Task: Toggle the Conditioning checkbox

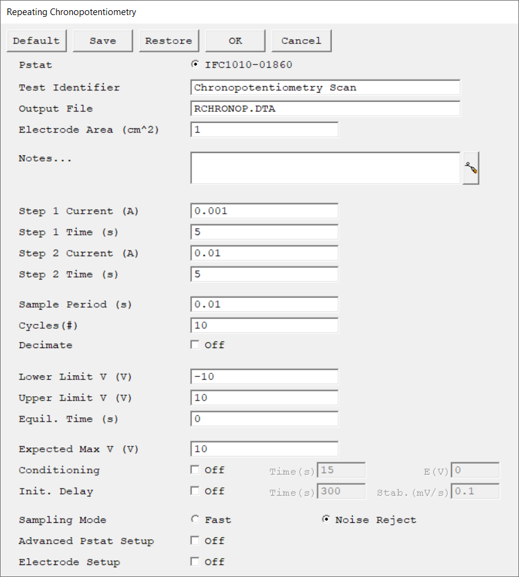Action: 194,470
